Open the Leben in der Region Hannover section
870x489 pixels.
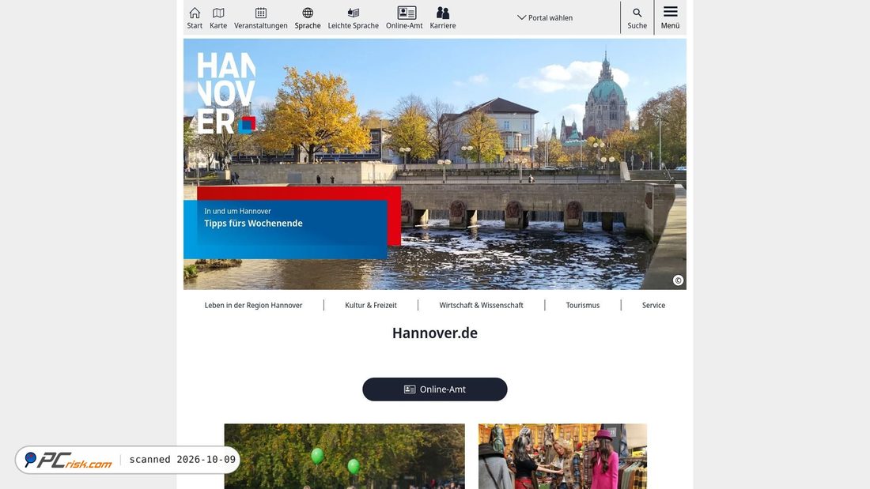[x=254, y=306]
